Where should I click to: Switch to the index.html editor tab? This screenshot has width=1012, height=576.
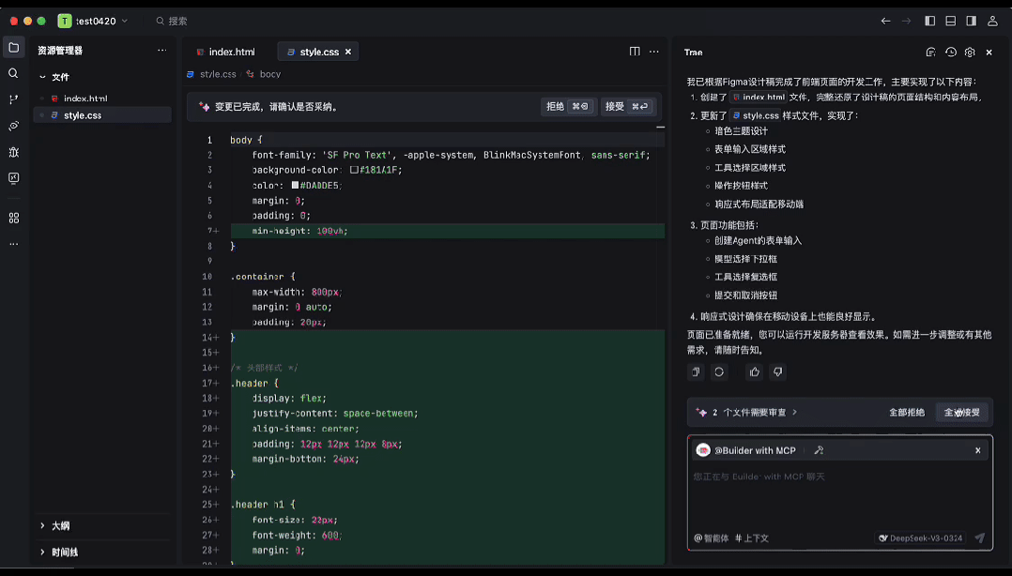pos(225,53)
